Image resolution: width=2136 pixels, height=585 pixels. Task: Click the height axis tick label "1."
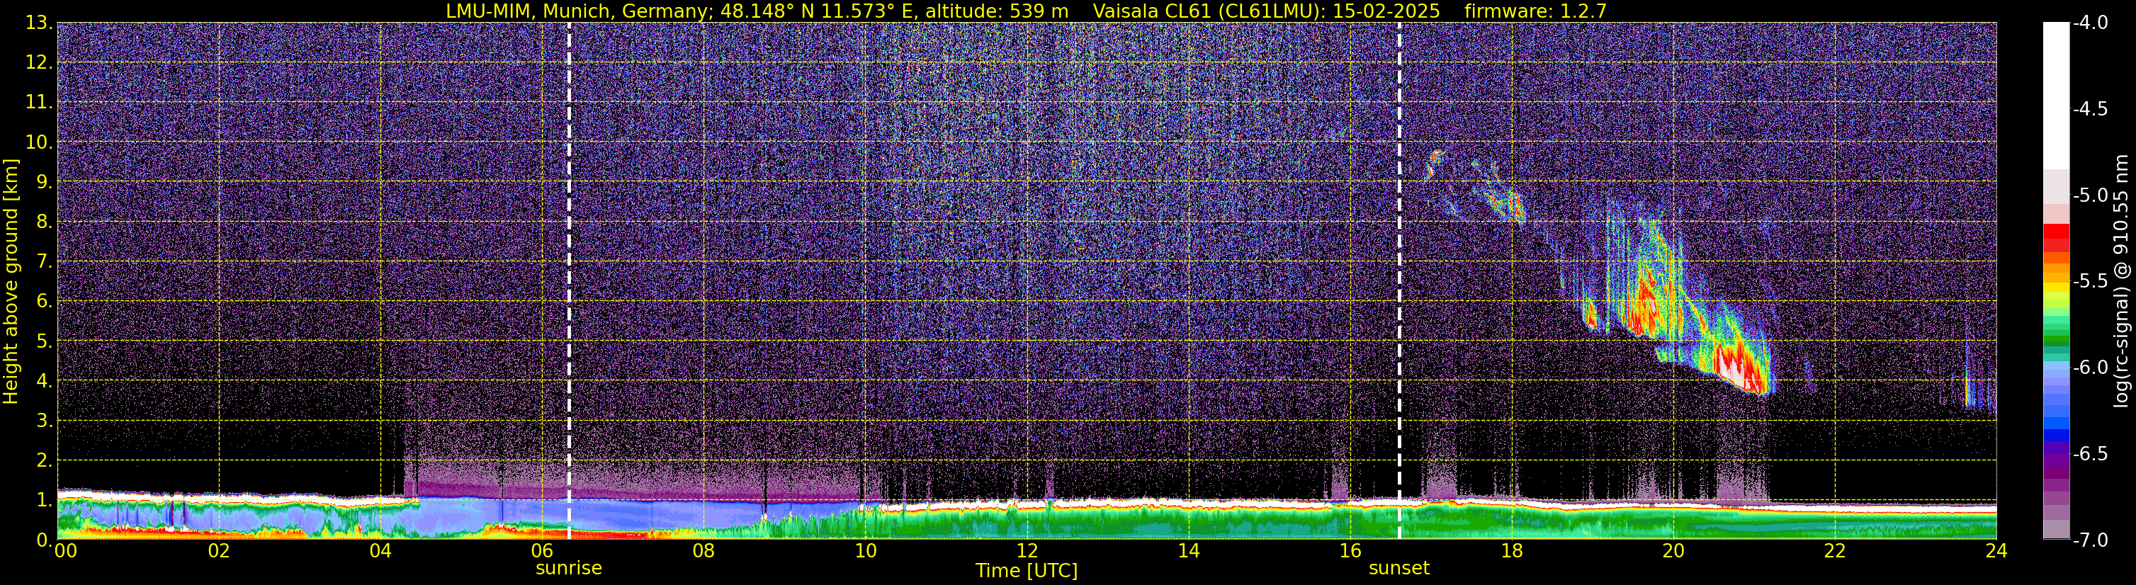[45, 501]
